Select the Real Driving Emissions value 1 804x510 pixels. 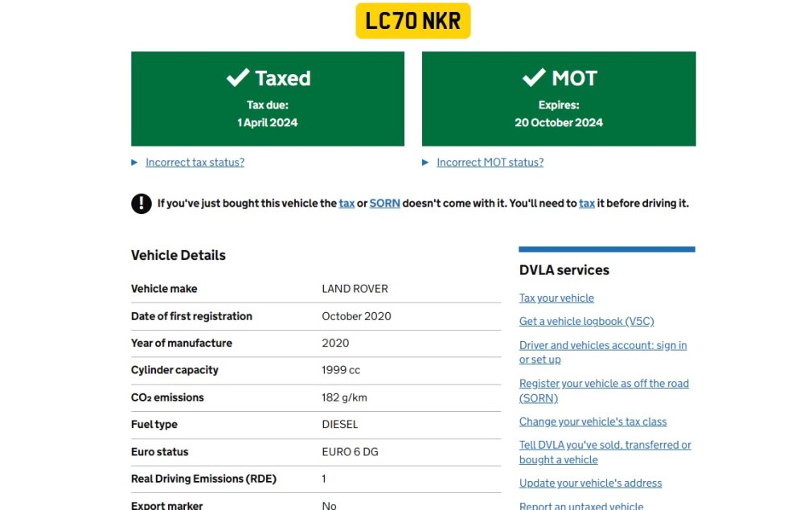pos(324,479)
